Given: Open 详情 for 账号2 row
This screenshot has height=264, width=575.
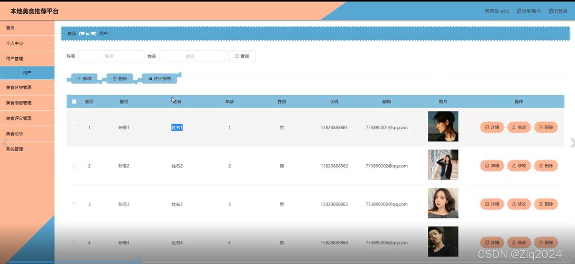Looking at the screenshot, I should [x=492, y=166].
